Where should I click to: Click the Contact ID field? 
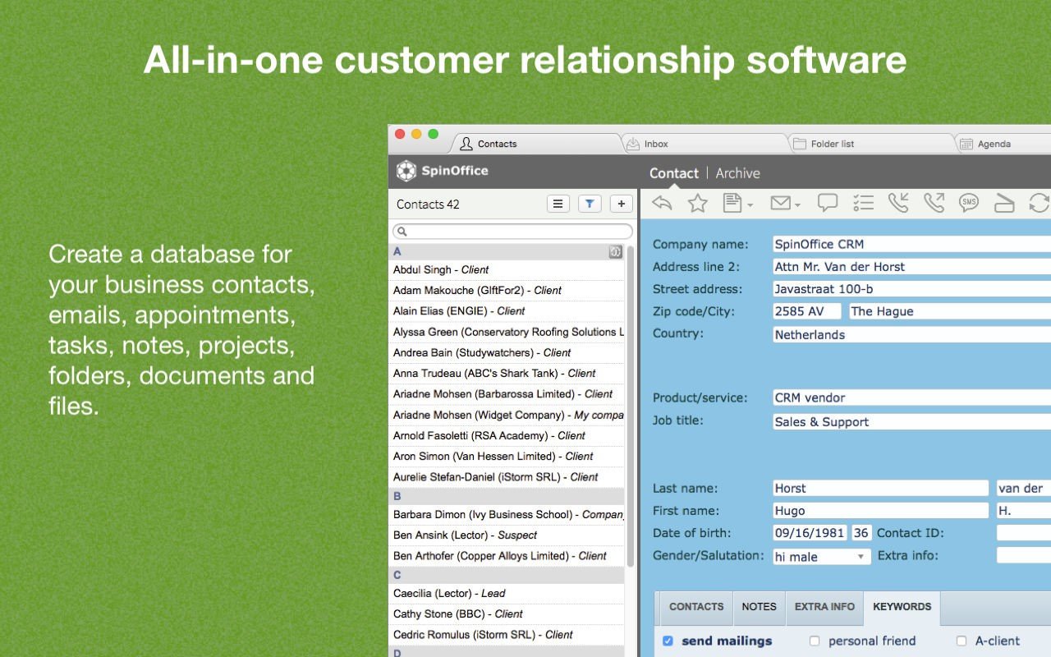[1023, 533]
